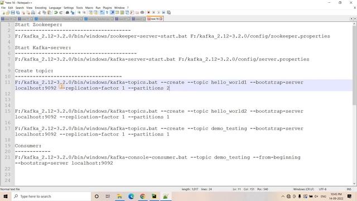Print the document from toolbar
The image size is (357, 201).
pyautogui.click(x=33, y=12)
